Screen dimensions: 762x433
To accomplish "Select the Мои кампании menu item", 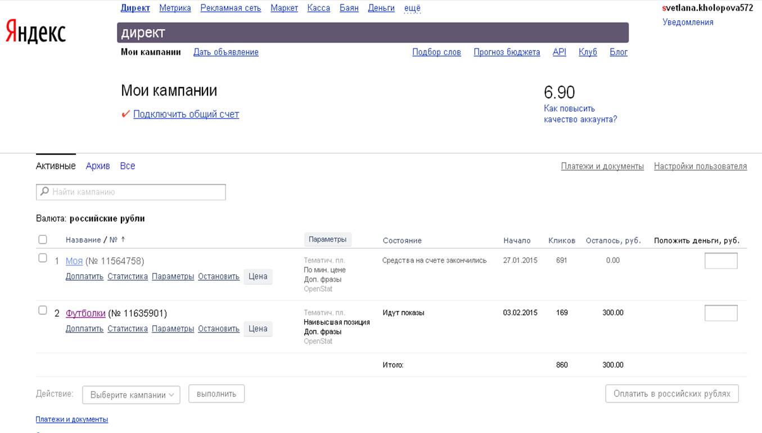I will click(151, 52).
